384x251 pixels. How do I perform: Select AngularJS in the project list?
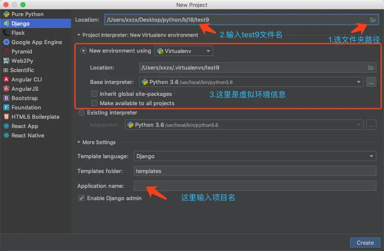click(36, 89)
